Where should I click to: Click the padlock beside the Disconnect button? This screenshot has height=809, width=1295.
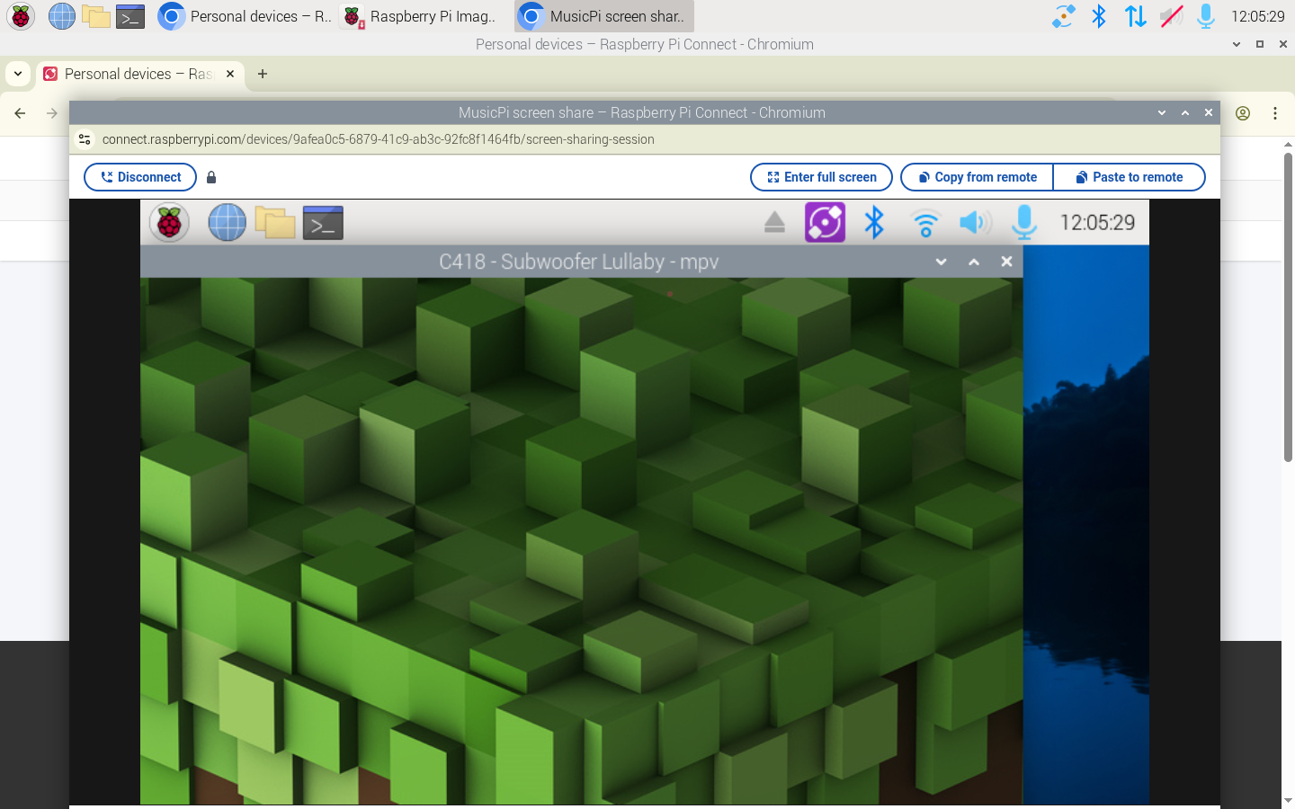point(210,177)
